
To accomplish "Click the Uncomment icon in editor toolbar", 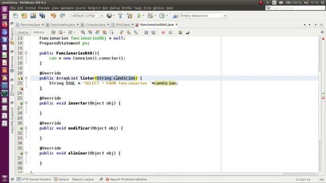I will click(x=187, y=33).
